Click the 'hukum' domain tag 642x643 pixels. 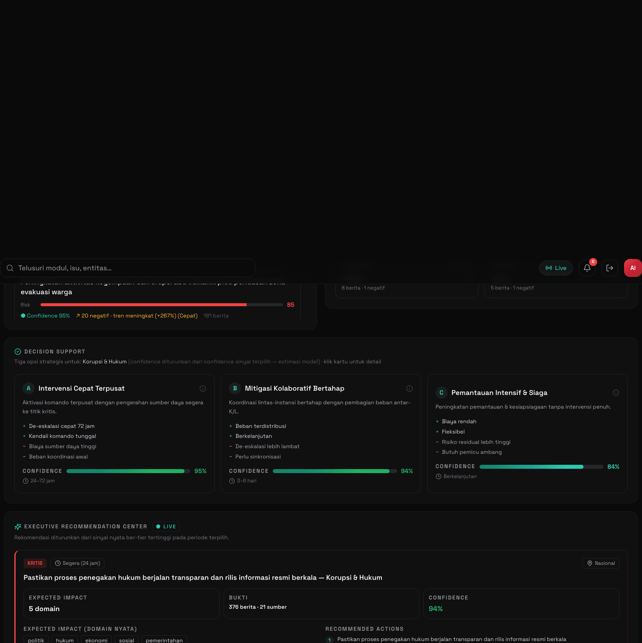[x=65, y=640]
